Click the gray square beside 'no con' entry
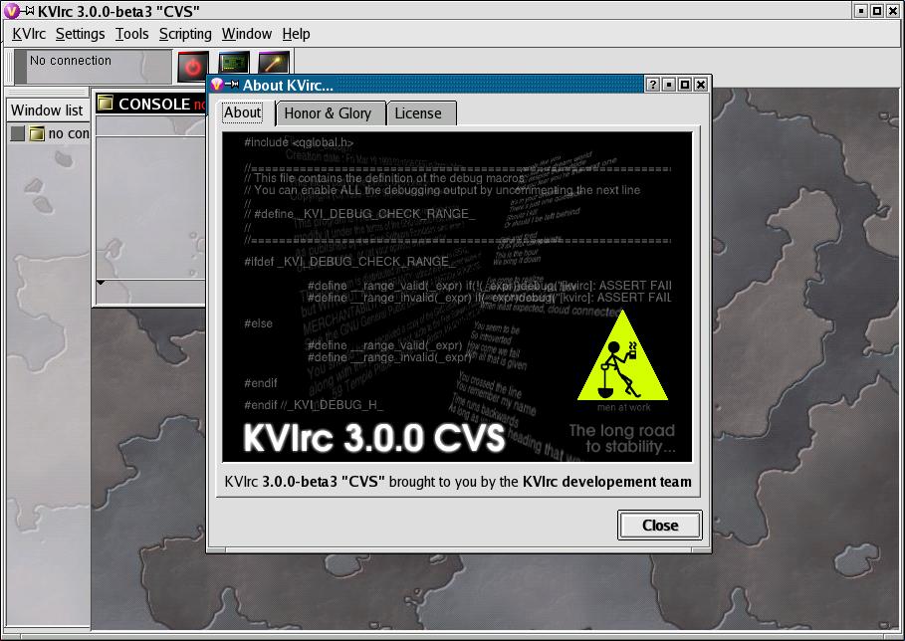 pos(17,133)
